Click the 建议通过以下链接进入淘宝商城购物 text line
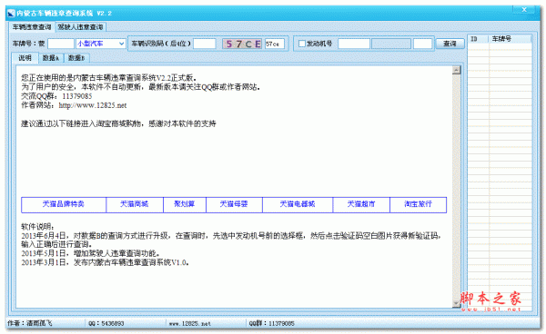546x334 pixels. (x=118, y=123)
